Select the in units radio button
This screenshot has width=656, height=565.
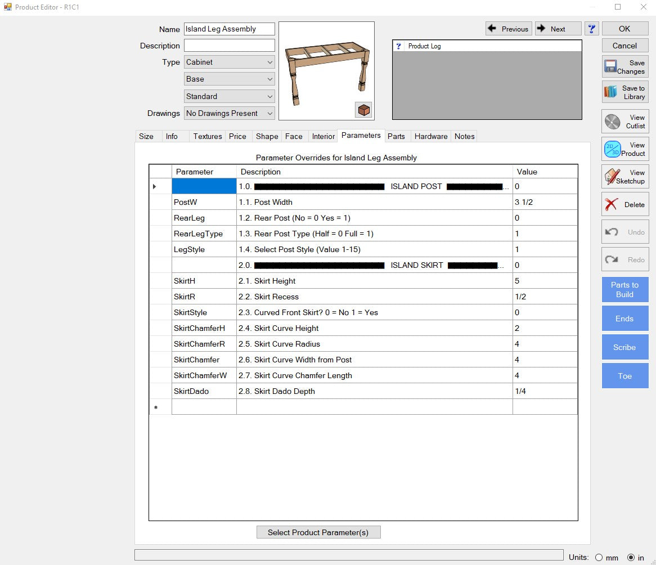[631, 558]
